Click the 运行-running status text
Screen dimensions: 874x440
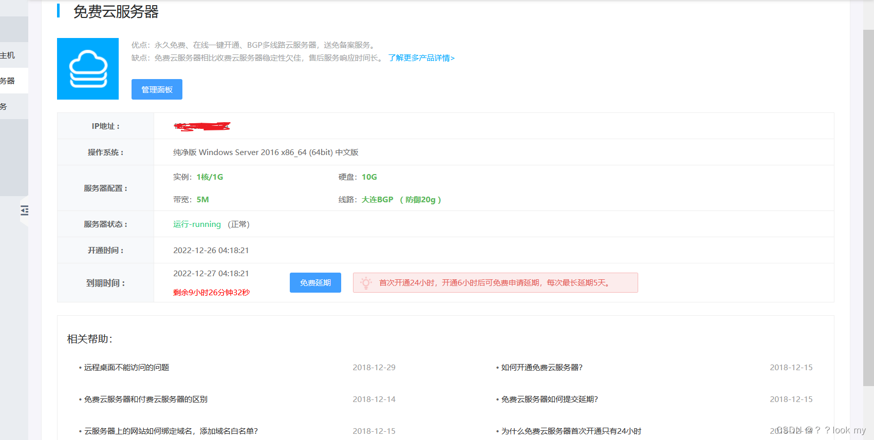[197, 224]
